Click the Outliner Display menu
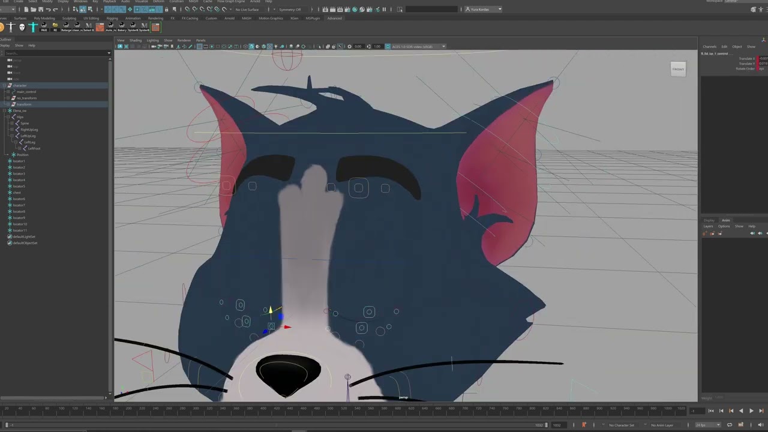Viewport: 768px width, 432px height. pyautogui.click(x=5, y=46)
